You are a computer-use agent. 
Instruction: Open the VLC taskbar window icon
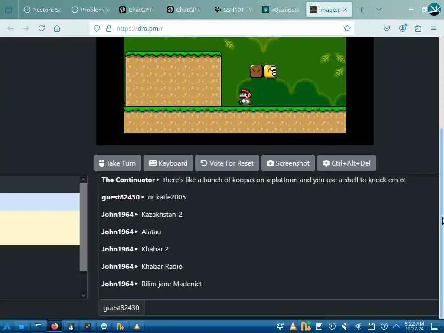137,326
